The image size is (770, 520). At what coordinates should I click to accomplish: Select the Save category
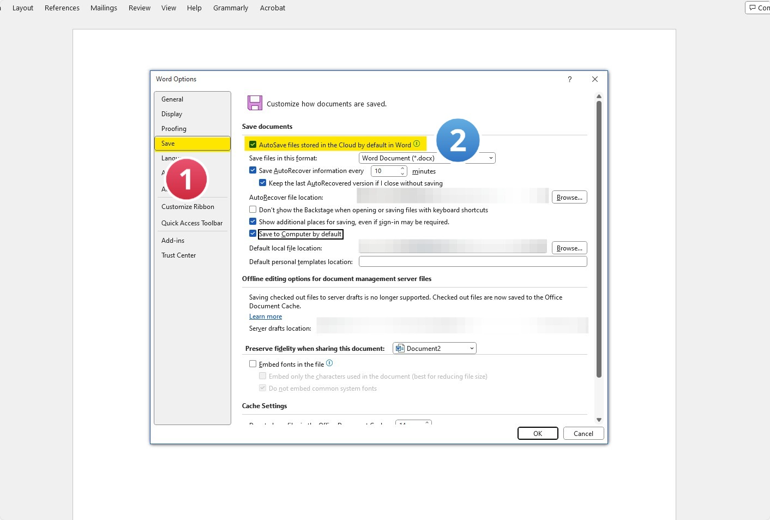[192, 144]
